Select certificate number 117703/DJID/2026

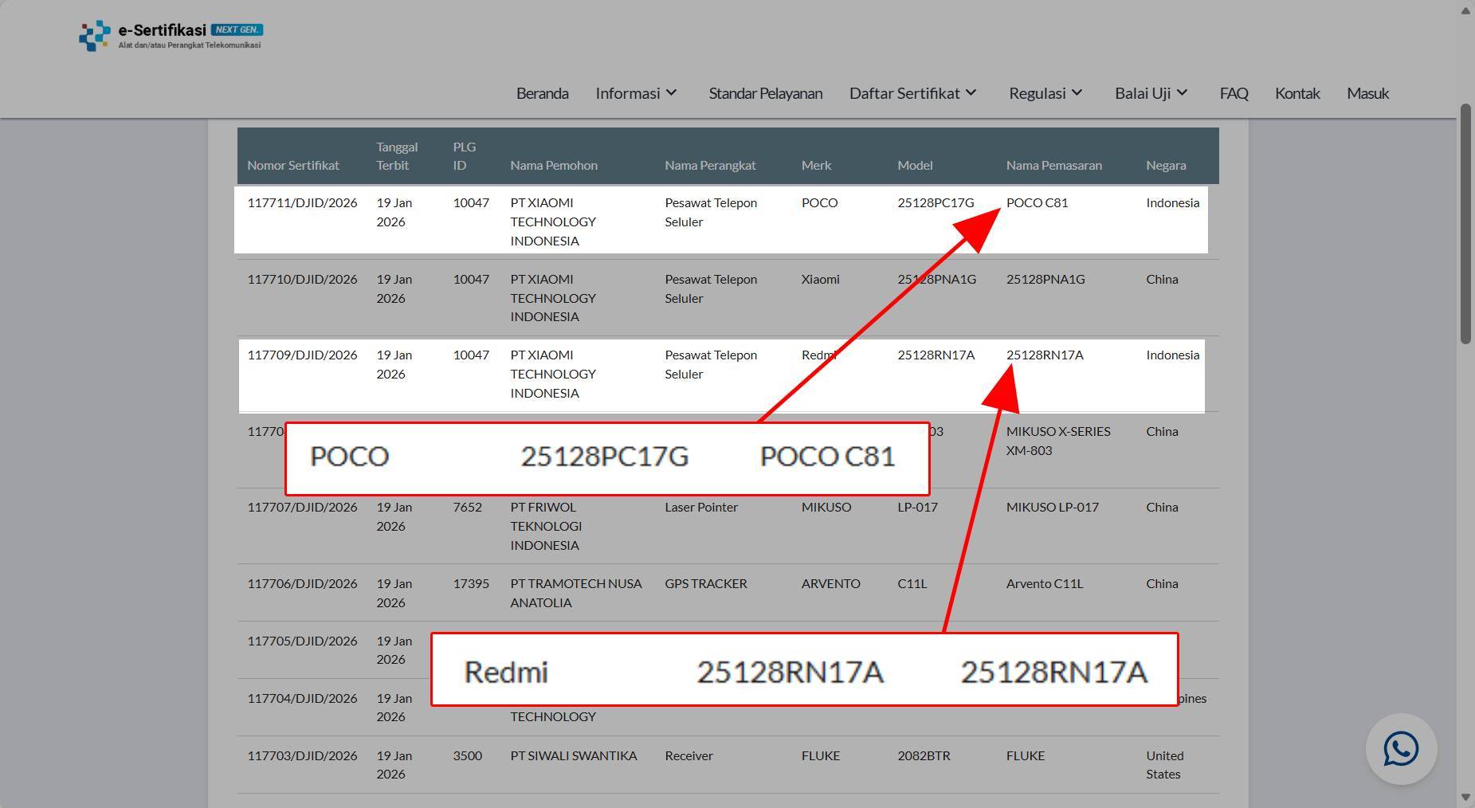click(302, 755)
